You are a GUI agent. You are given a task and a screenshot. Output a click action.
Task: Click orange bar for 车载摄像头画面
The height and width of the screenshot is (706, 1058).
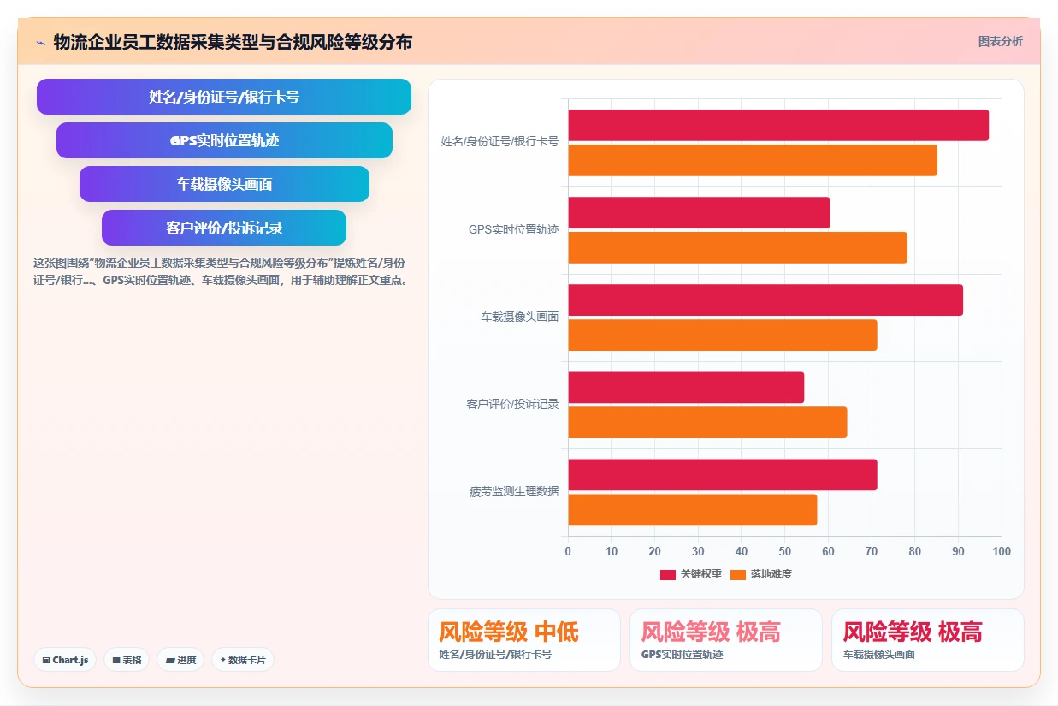coord(723,335)
